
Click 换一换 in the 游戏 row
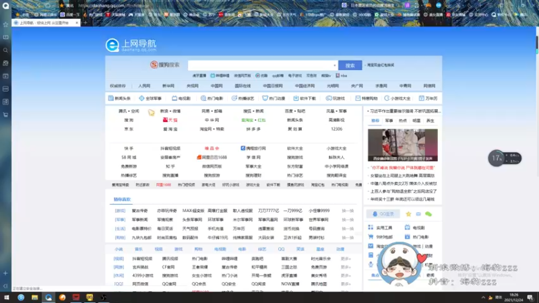point(348,211)
